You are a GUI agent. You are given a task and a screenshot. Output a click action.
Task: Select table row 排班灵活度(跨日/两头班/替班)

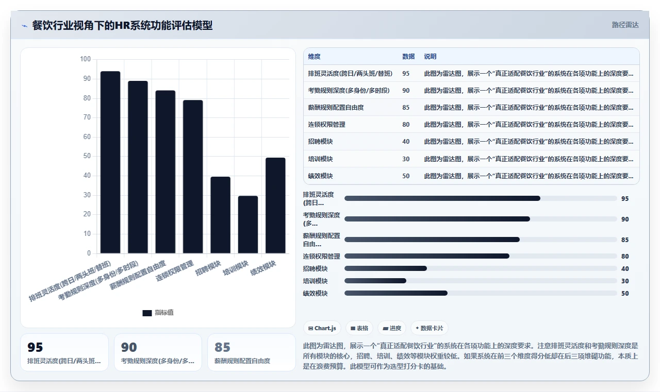[x=471, y=73]
